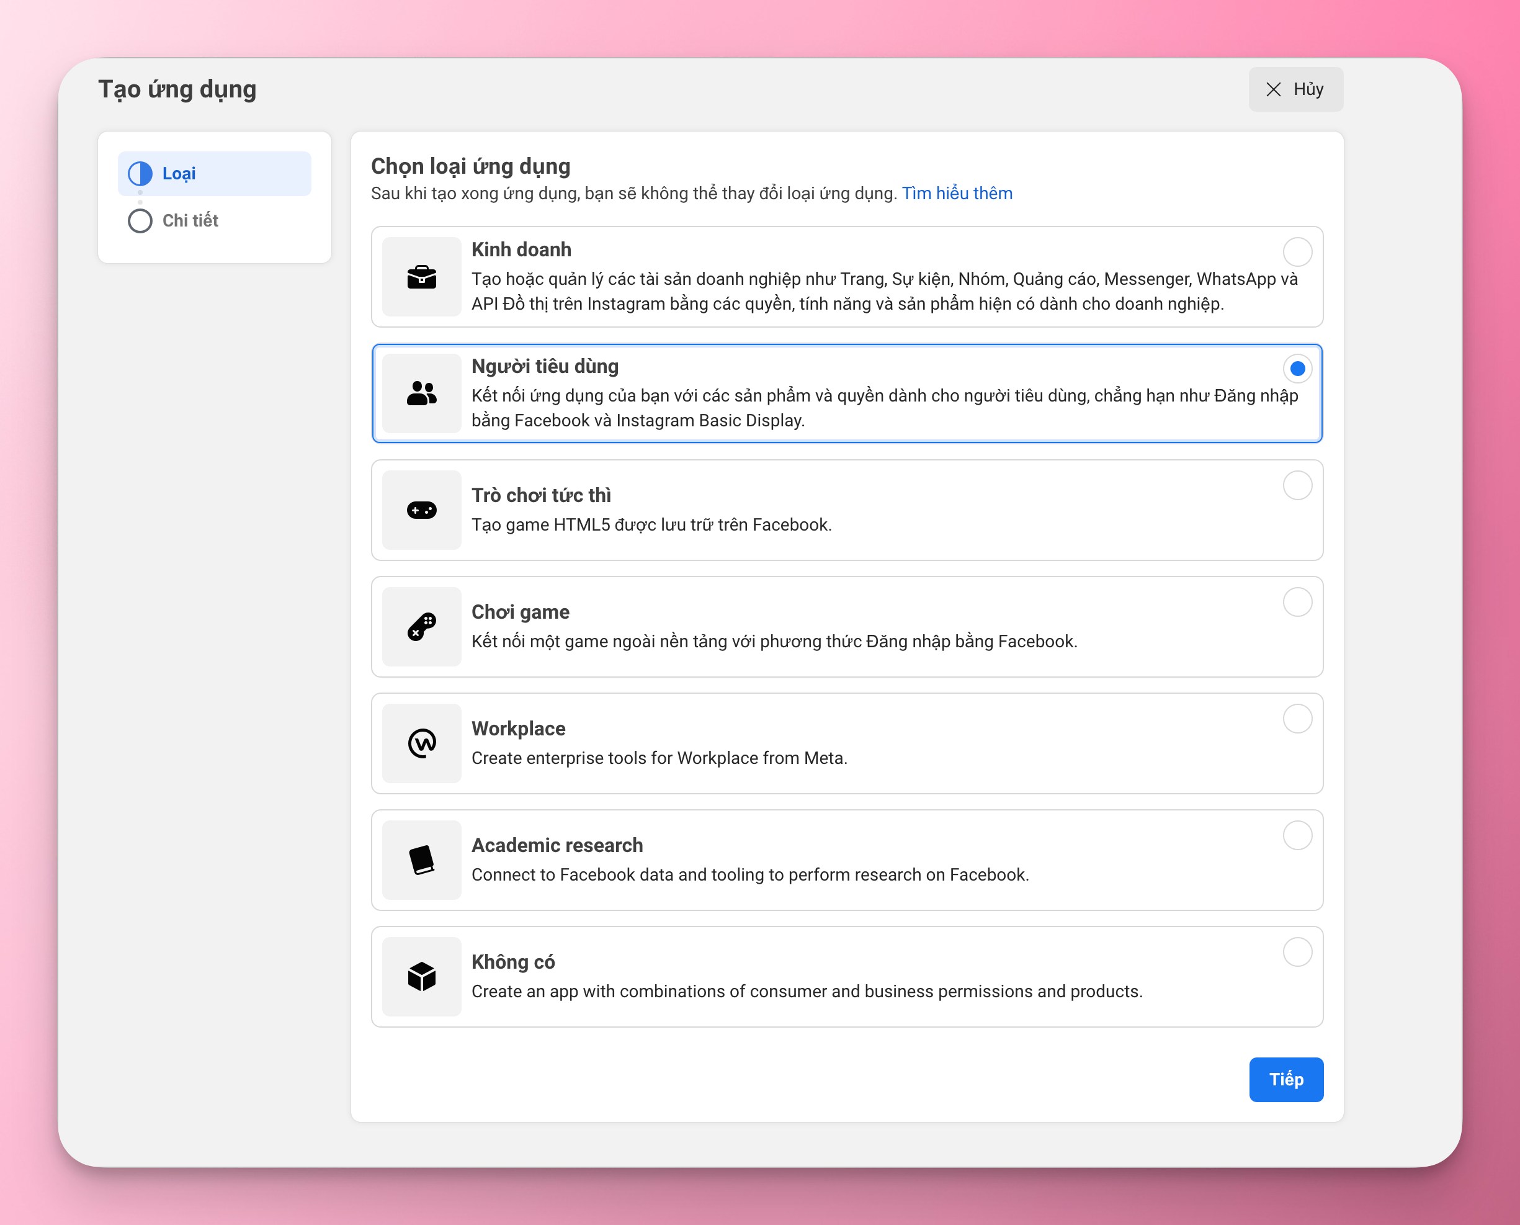Screen dimensions: 1520x1225
Task: Click the Người tiêu dùng title text
Action: [x=545, y=366]
